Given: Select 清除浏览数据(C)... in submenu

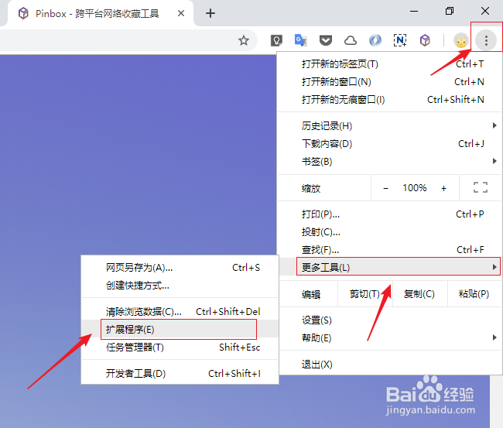Looking at the screenshot, I should click(x=180, y=312).
